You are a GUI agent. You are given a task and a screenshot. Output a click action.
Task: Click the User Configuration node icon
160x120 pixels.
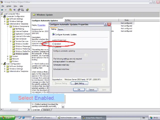click(4, 64)
